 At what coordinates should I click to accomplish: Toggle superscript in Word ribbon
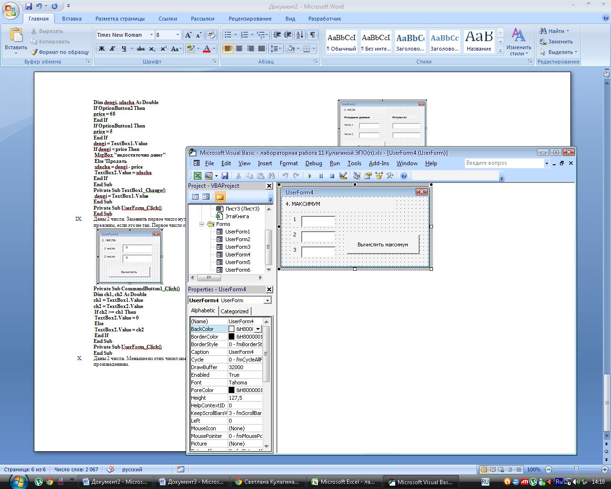[163, 49]
